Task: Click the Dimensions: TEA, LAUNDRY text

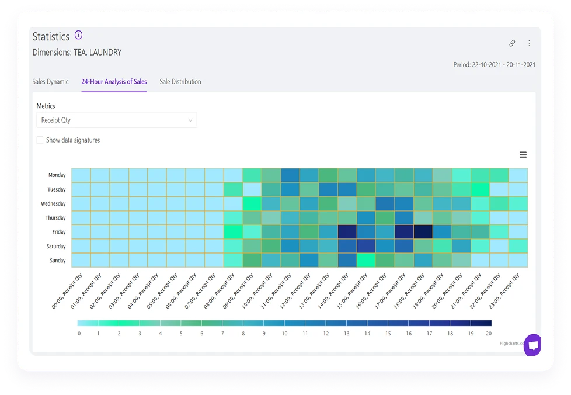Action: point(78,52)
